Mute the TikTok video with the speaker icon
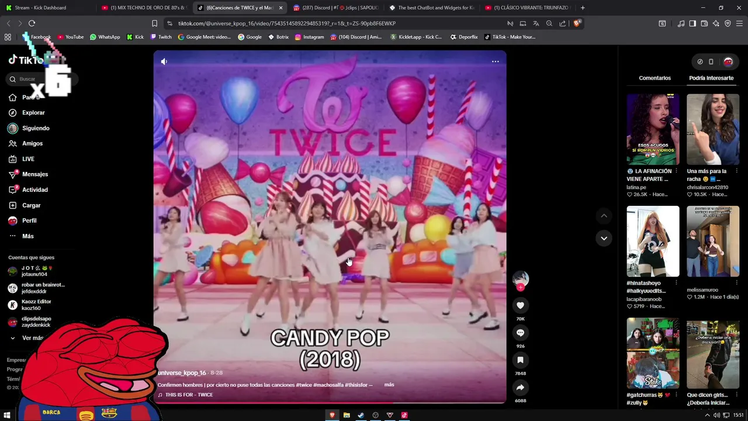The height and width of the screenshot is (421, 748). [x=164, y=61]
